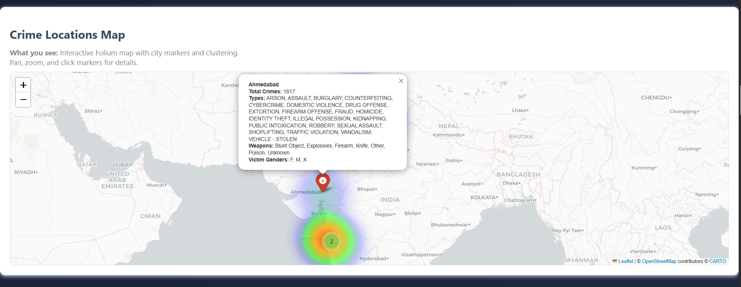The height and width of the screenshot is (287, 741).
Task: Open the Leaflet attribution link
Action: coord(626,261)
